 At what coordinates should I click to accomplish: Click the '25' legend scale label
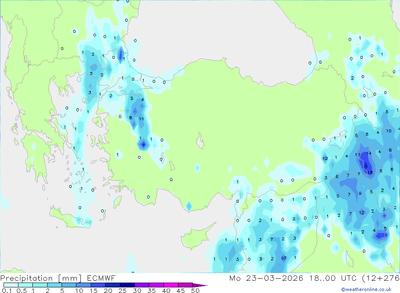pos(122,291)
